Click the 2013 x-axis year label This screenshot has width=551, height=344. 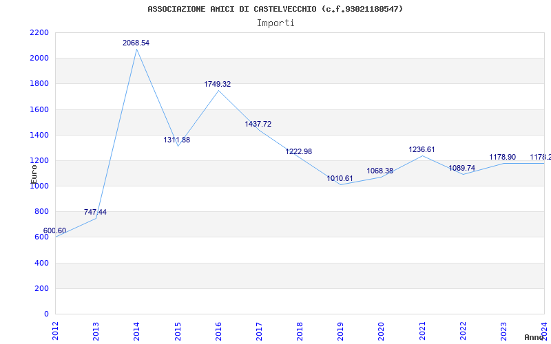pyautogui.click(x=96, y=331)
